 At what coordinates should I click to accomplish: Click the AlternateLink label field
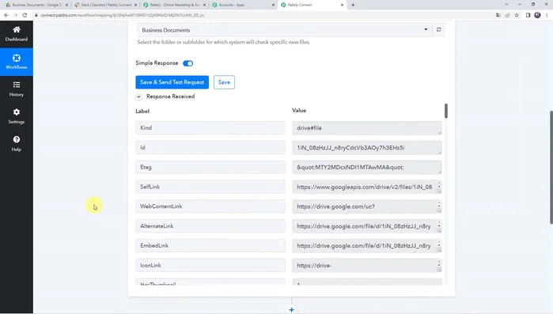coord(210,226)
